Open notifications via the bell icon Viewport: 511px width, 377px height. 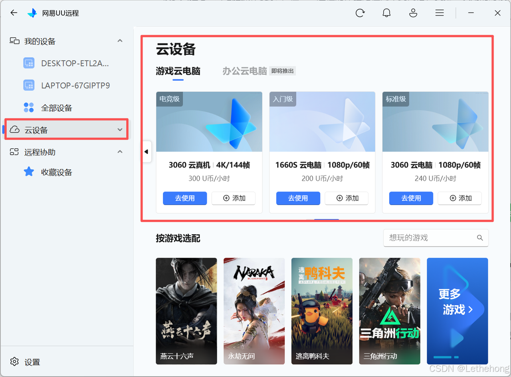pyautogui.click(x=386, y=13)
